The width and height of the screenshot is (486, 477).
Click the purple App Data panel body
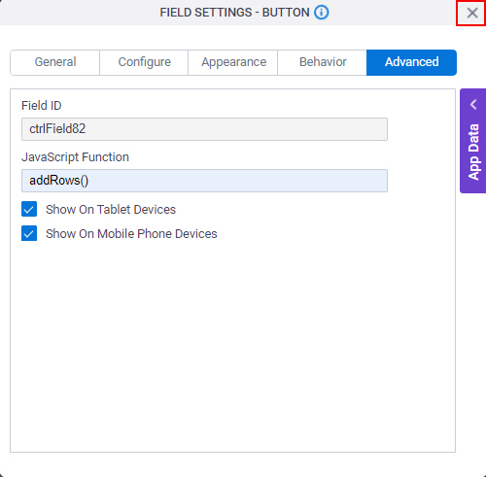[x=473, y=141]
